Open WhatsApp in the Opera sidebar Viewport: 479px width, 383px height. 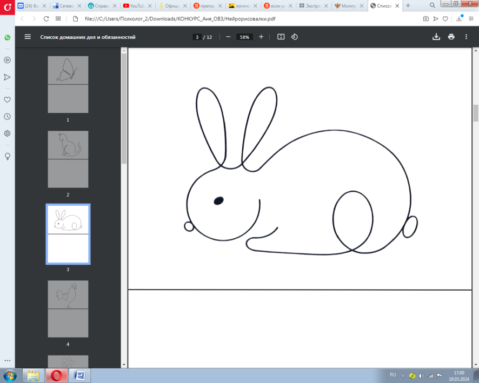pos(8,38)
